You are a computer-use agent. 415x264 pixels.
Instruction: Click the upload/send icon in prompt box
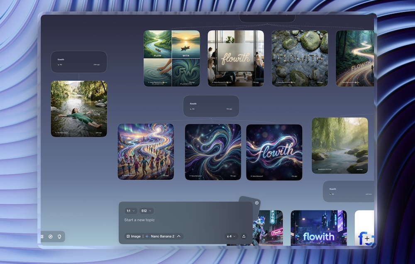(244, 236)
